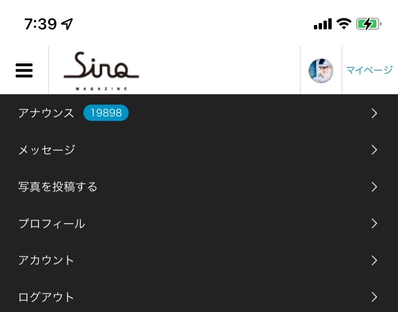The height and width of the screenshot is (312, 398).
Task: Open the プロフィール menu item
Action: pyautogui.click(x=199, y=224)
